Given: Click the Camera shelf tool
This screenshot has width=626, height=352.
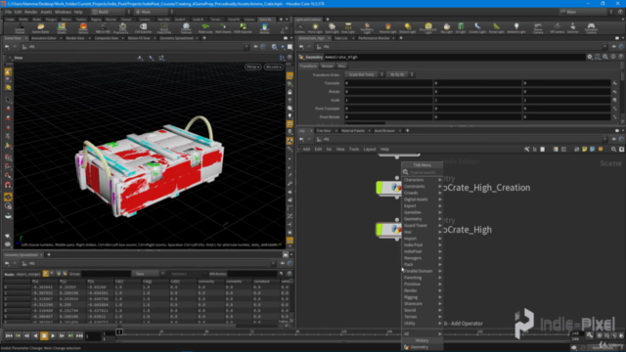Looking at the screenshot, I should 299,28.
